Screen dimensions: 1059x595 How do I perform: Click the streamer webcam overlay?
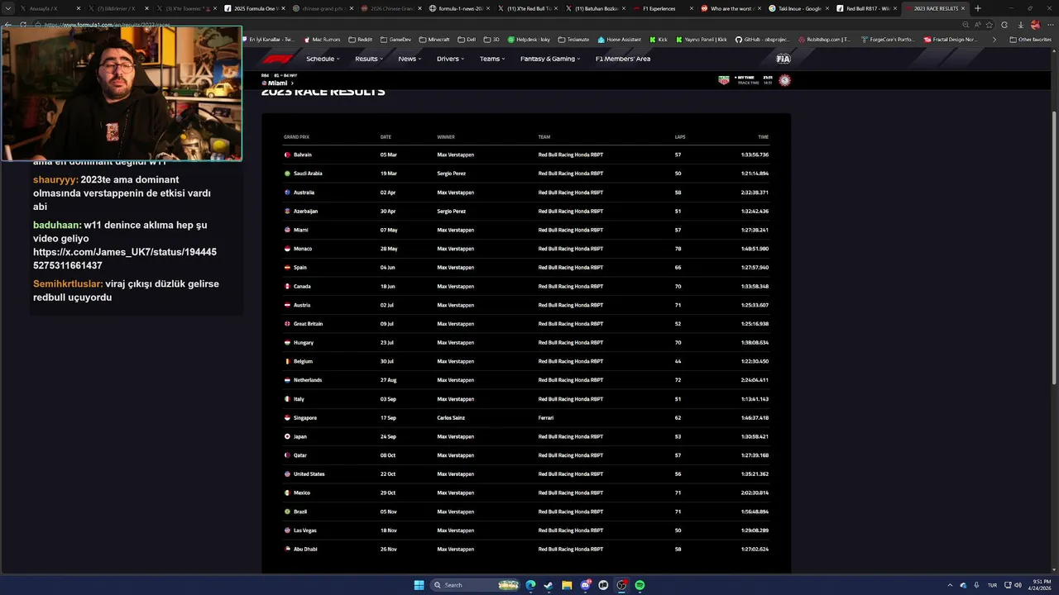click(122, 93)
